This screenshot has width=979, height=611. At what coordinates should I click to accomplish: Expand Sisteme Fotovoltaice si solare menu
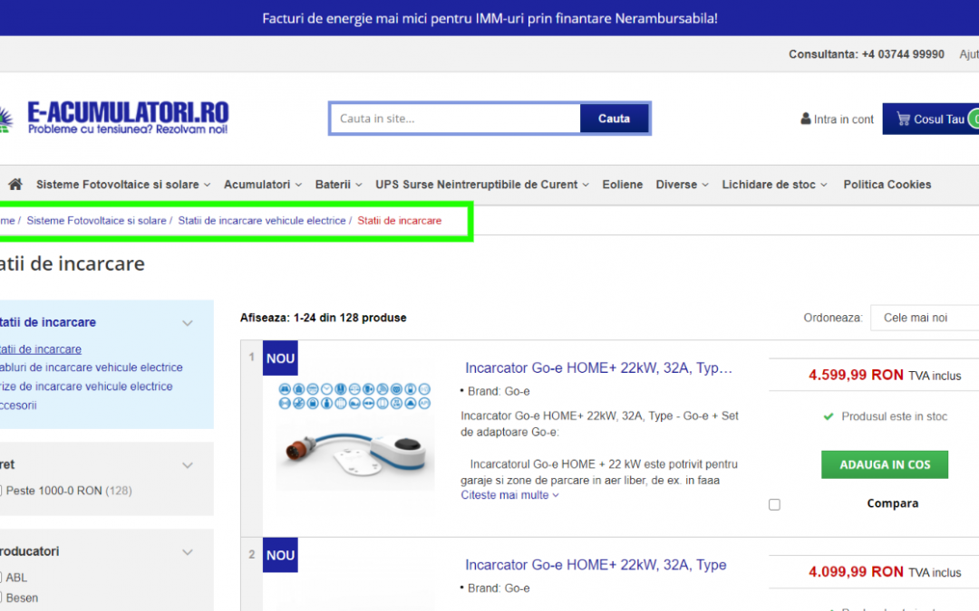tap(123, 185)
